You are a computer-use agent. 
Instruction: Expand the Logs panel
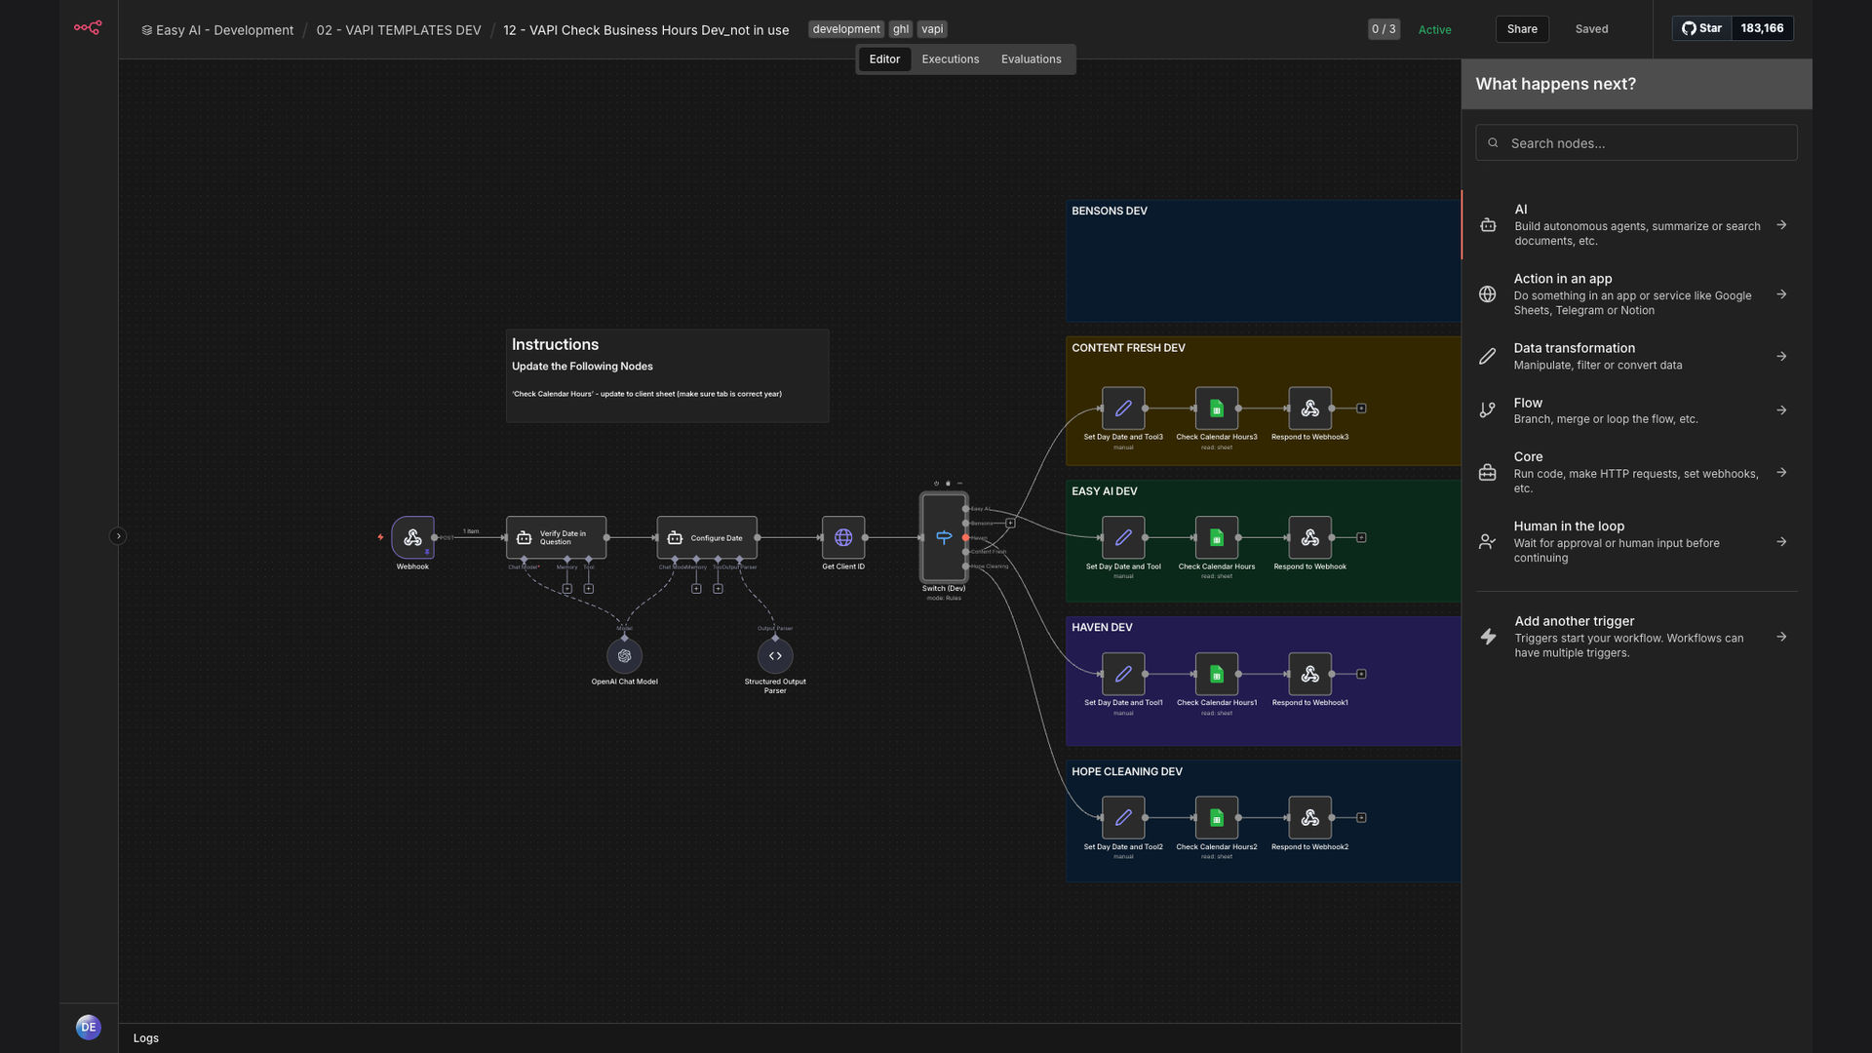[x=146, y=1038]
